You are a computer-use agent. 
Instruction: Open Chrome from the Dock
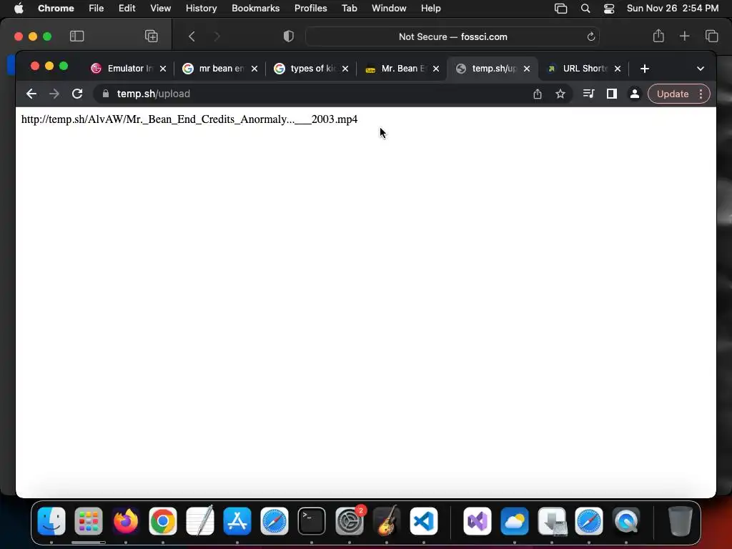pyautogui.click(x=162, y=521)
